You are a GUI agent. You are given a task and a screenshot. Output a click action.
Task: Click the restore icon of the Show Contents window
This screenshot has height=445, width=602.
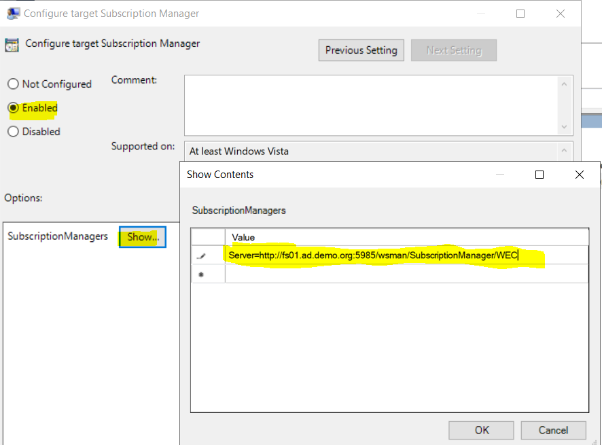[539, 175]
